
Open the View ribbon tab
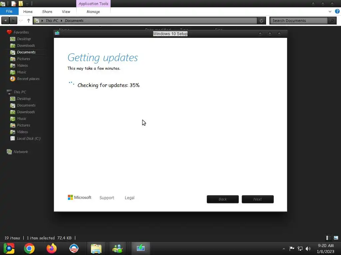coord(66,12)
